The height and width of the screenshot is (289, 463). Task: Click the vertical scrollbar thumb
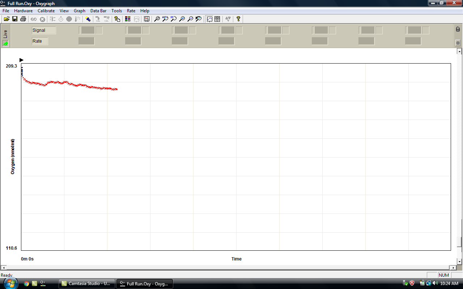click(460, 242)
